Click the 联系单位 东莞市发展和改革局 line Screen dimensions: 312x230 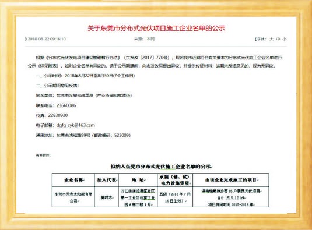click(x=84, y=95)
